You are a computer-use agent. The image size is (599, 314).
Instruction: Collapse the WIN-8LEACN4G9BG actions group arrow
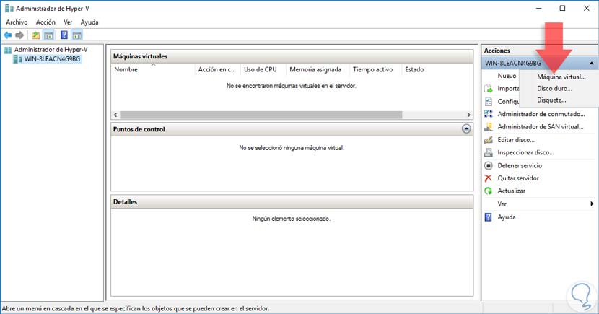[591, 63]
